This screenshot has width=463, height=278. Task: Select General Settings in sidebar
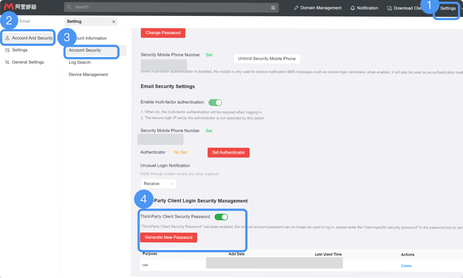click(28, 62)
